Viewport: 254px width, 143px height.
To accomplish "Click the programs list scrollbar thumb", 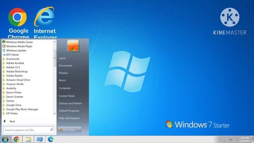I will pyautogui.click(x=55, y=58).
